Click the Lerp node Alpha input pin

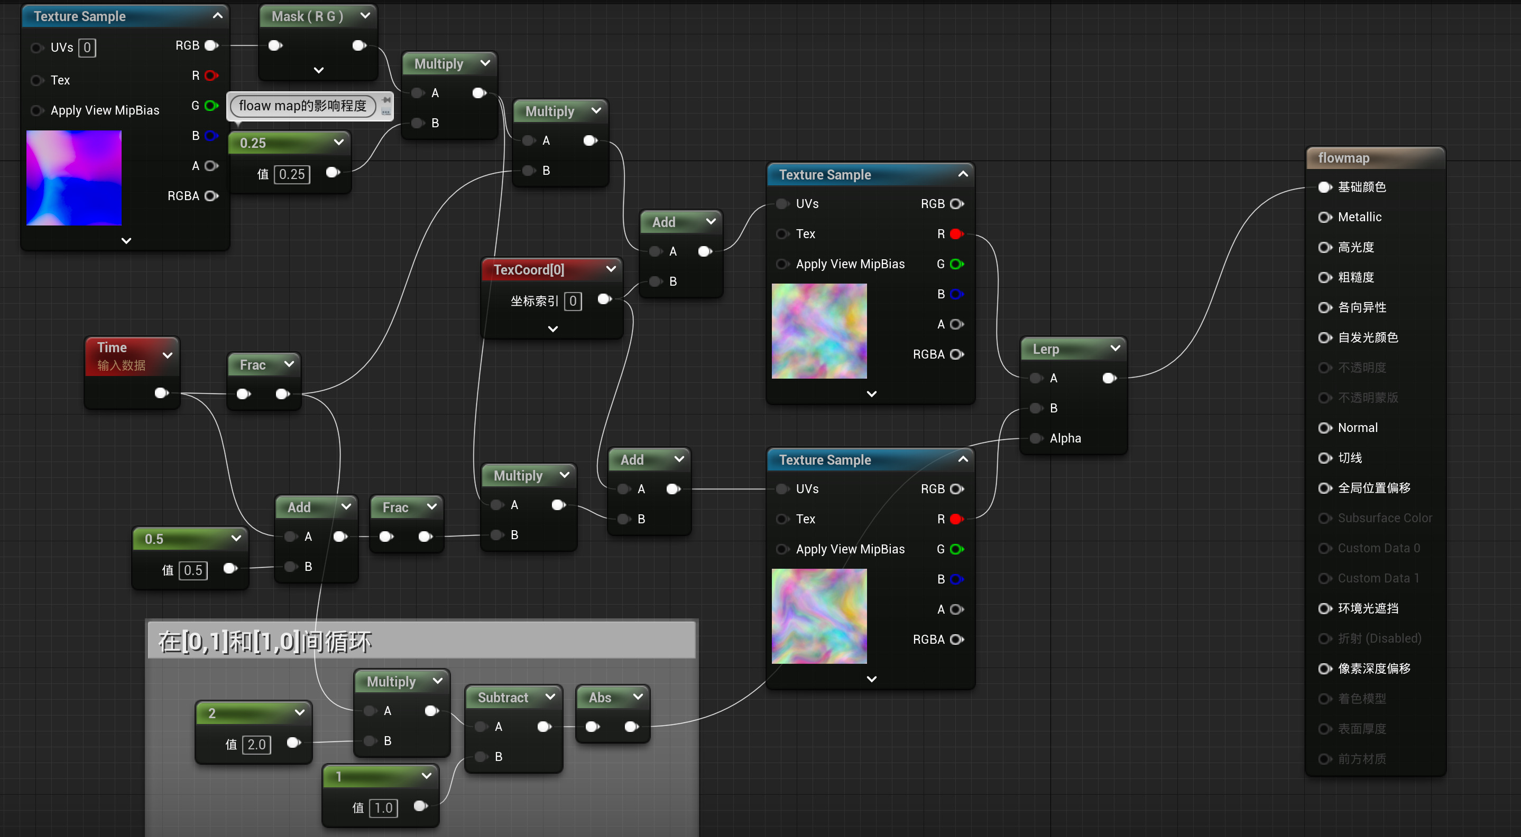click(1036, 438)
